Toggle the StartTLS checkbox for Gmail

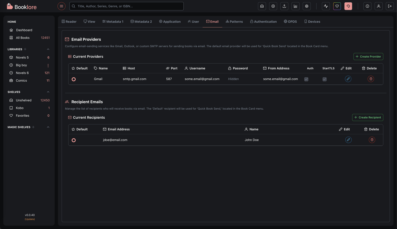click(324, 79)
